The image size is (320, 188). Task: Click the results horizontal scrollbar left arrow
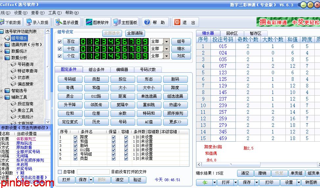[199, 164]
